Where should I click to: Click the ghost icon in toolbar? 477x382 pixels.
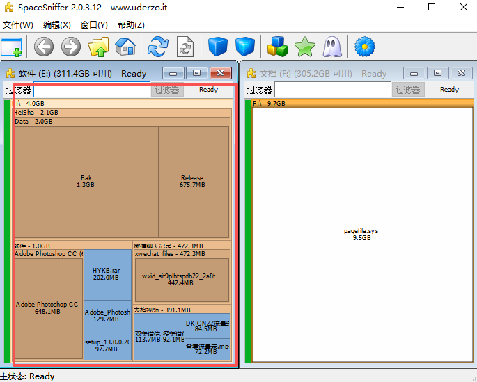332,47
